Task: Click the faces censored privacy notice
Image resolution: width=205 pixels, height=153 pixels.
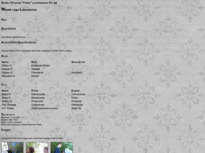Action: [x=32, y=138]
